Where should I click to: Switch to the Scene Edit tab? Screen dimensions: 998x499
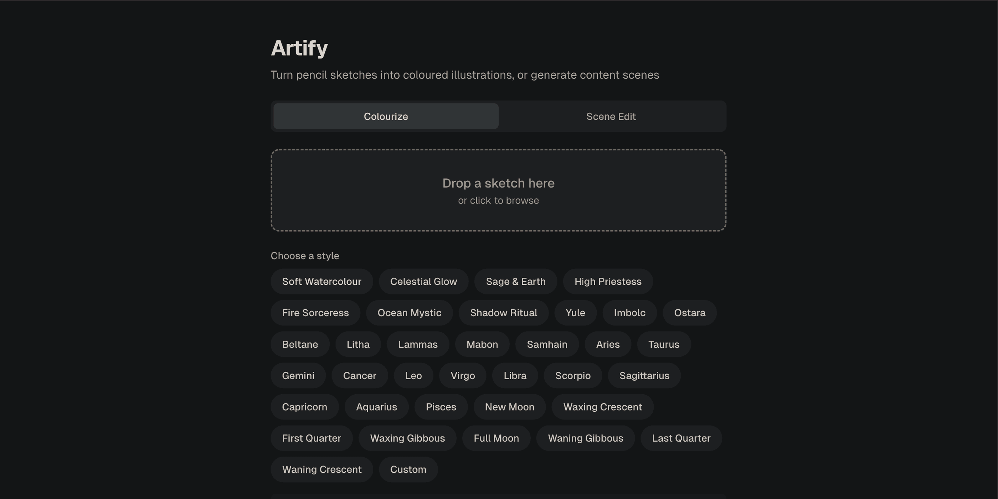point(611,116)
